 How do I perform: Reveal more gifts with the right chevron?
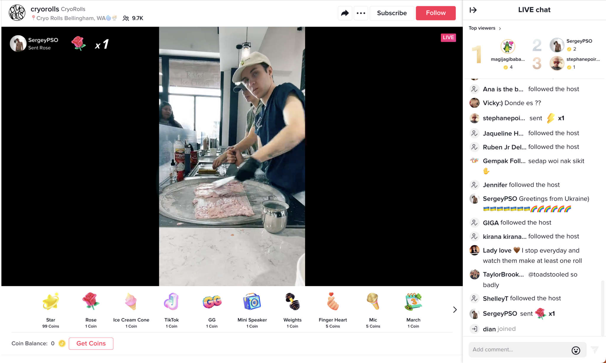coord(454,309)
